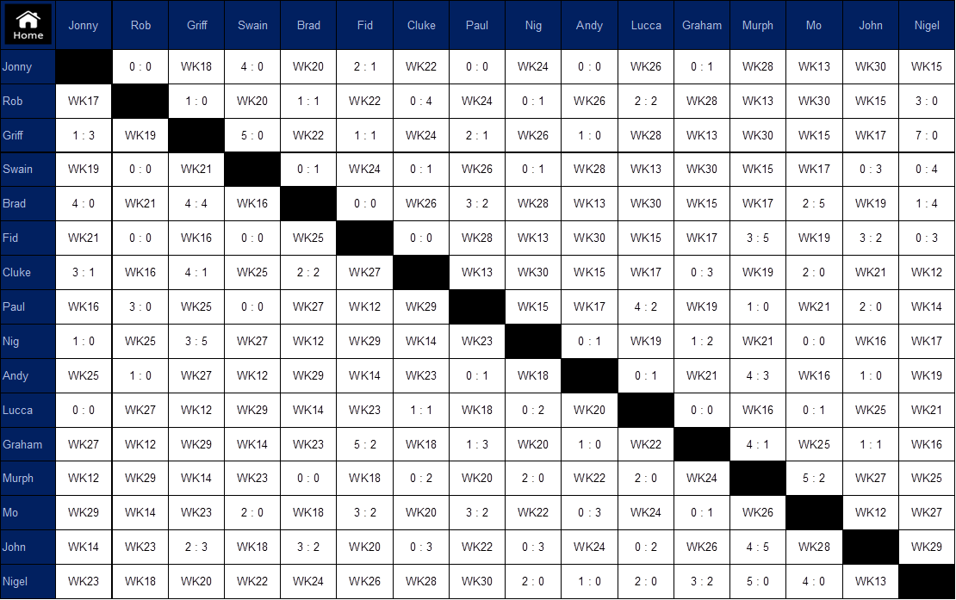
Task: Click the 5 : 2 score, Graham row, Fid column
Action: 364,445
